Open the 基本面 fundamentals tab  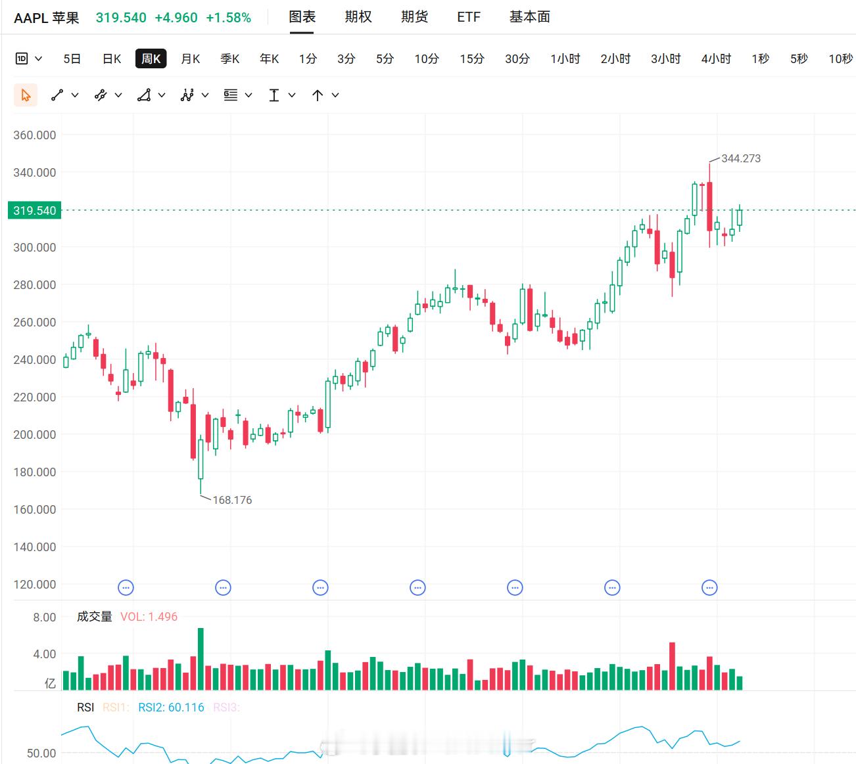pyautogui.click(x=530, y=17)
